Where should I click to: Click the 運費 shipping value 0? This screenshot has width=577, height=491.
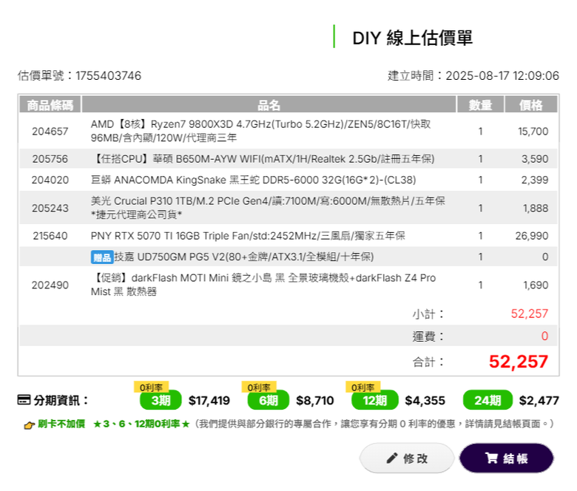point(544,336)
